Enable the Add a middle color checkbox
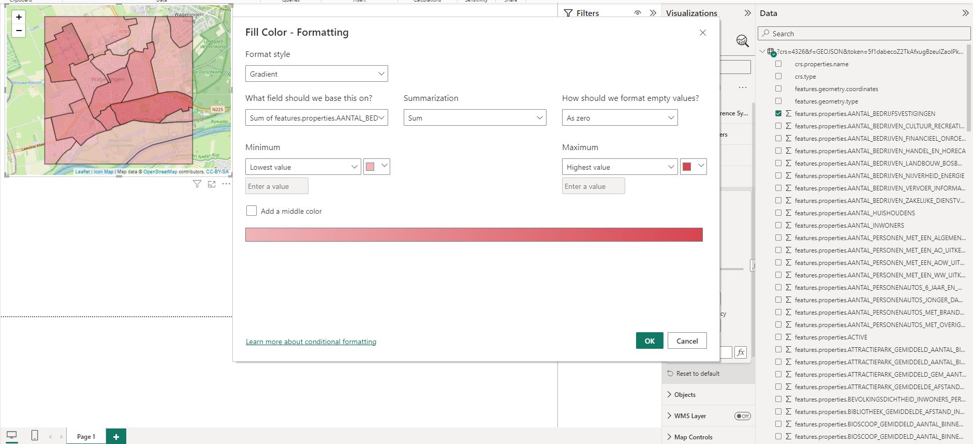The image size is (973, 444). [252, 211]
